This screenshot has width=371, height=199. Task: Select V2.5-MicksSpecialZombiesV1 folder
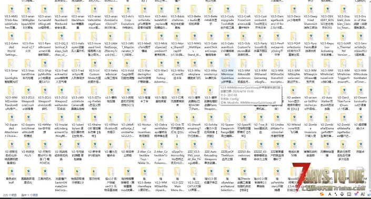click(x=161, y=44)
